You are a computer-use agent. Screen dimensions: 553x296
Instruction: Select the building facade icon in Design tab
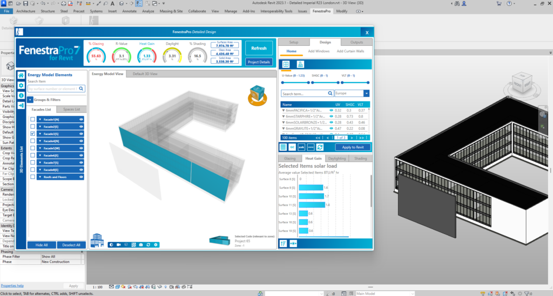coord(300,64)
